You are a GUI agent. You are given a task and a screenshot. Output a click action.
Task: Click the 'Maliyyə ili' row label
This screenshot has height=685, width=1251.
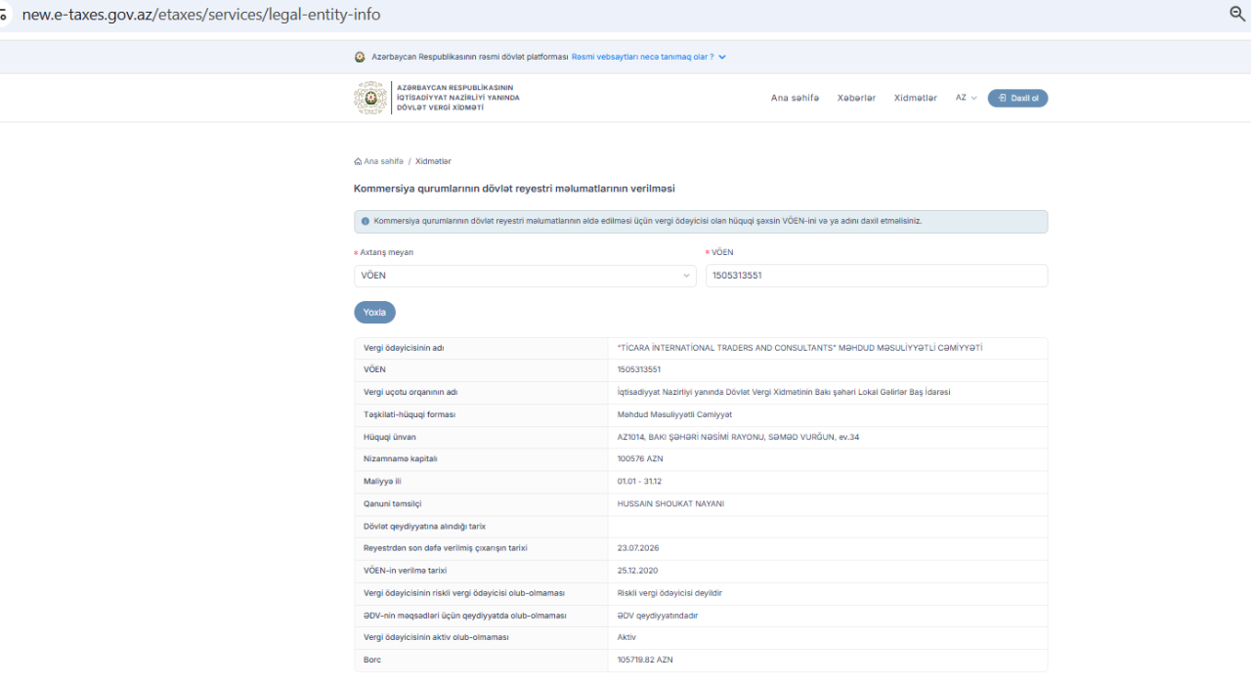coord(382,482)
